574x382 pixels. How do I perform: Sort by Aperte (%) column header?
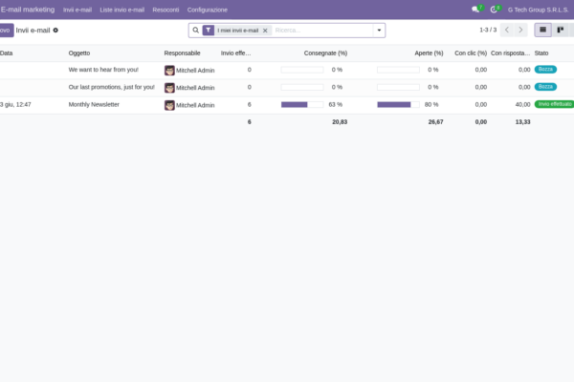pyautogui.click(x=429, y=53)
